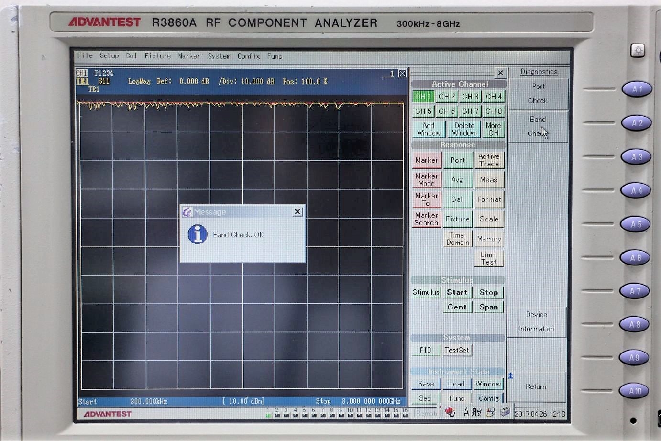661x441 pixels.
Task: Open the Limit Test settings
Action: coord(489,258)
